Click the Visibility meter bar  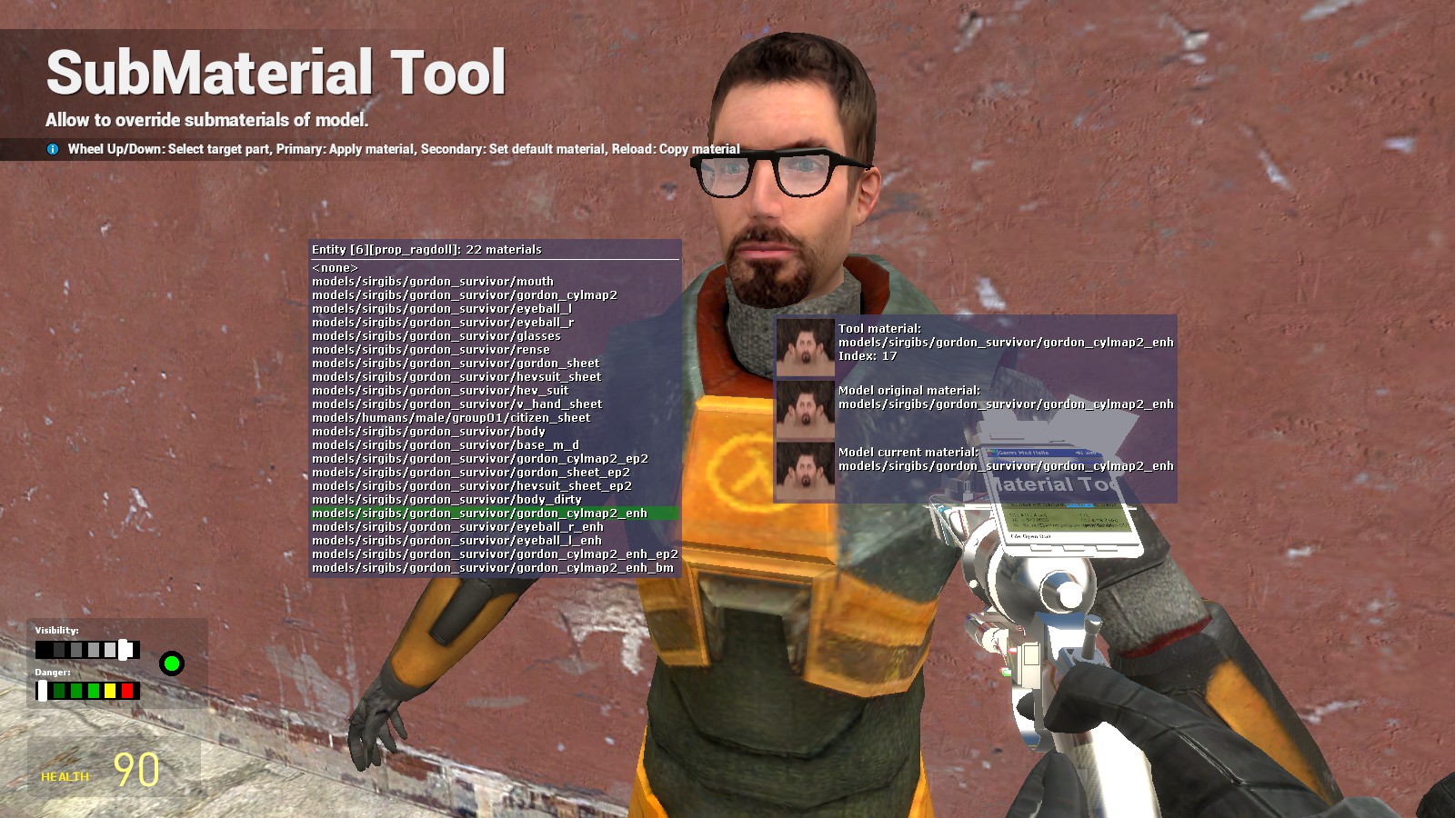[87, 650]
